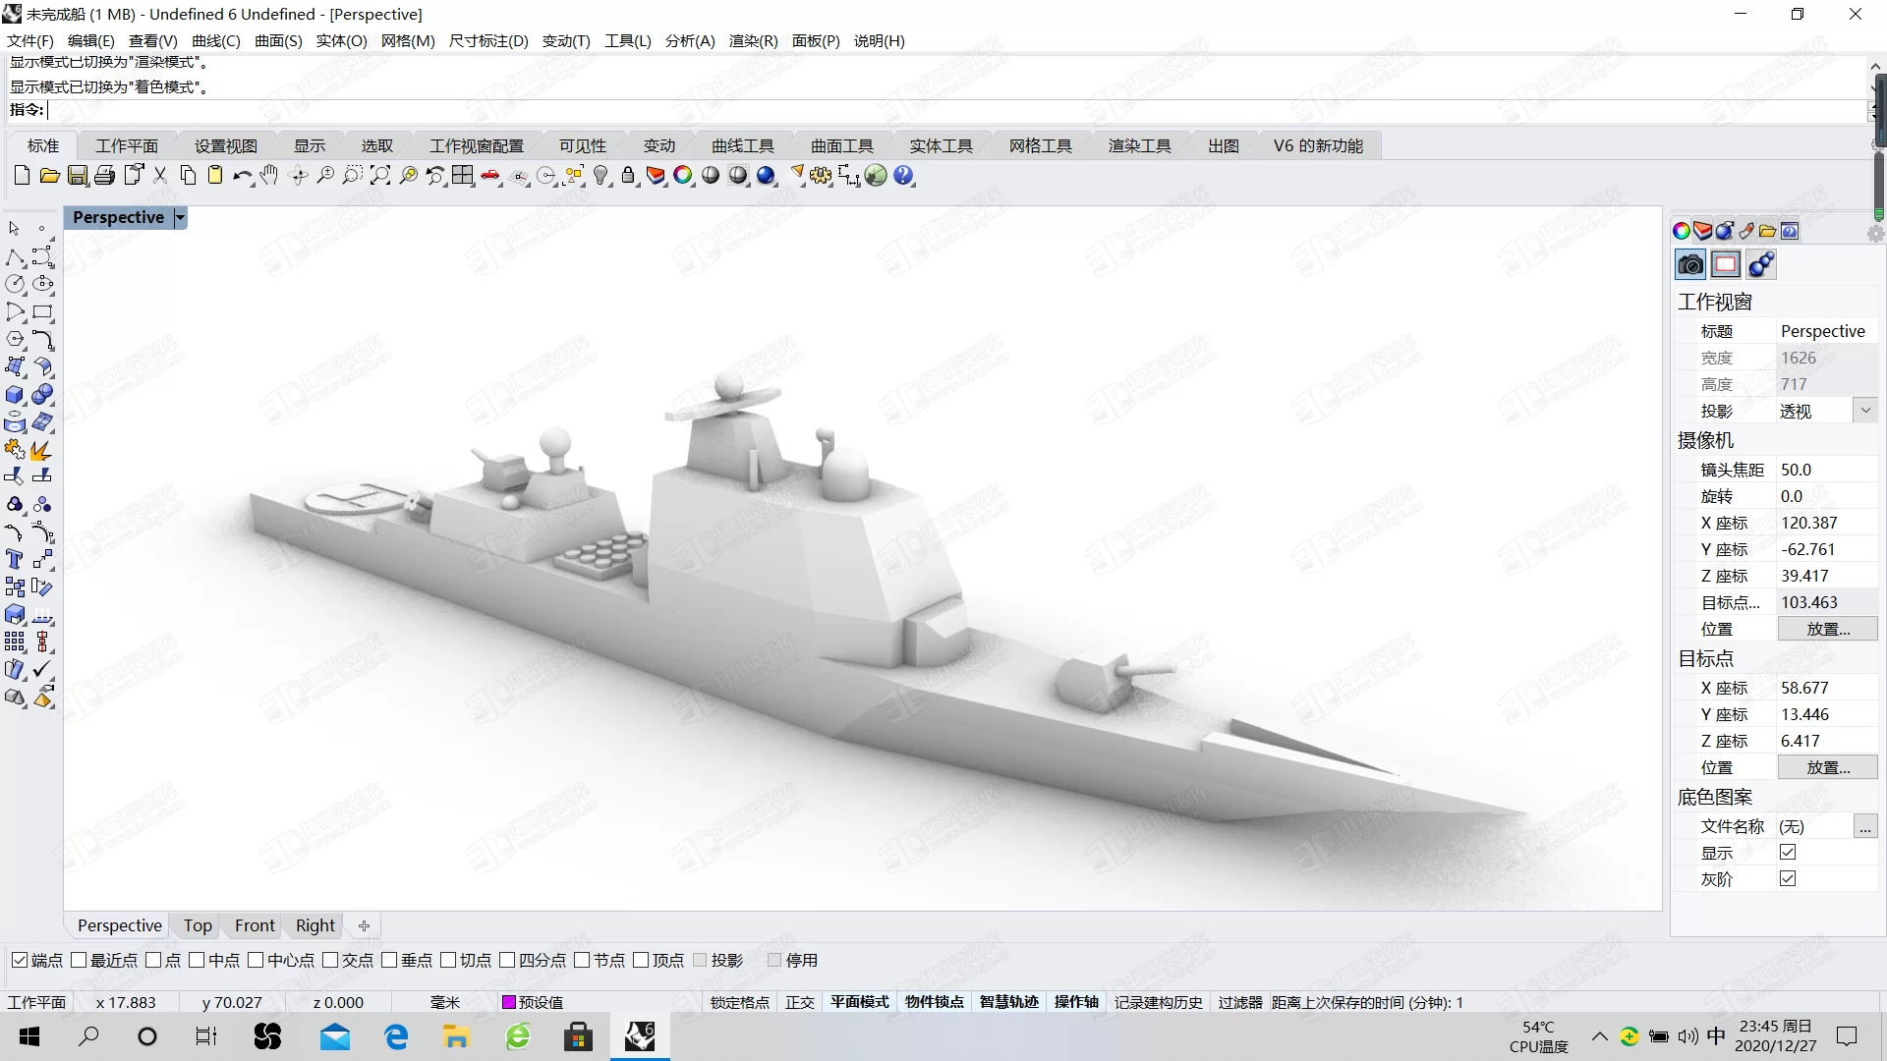Uncheck the 灰阶 wallpaper checkbox

click(1788, 879)
